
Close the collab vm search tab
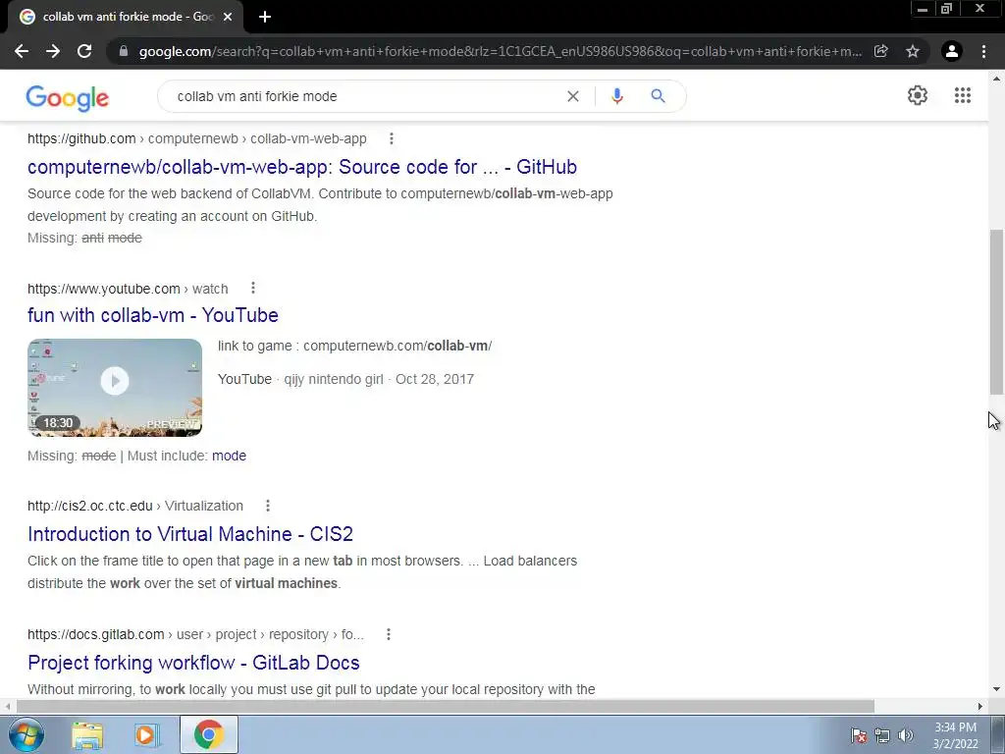[x=228, y=17]
